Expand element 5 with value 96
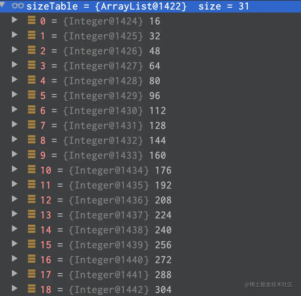Viewport: 301px width, 296px height. pos(15,94)
